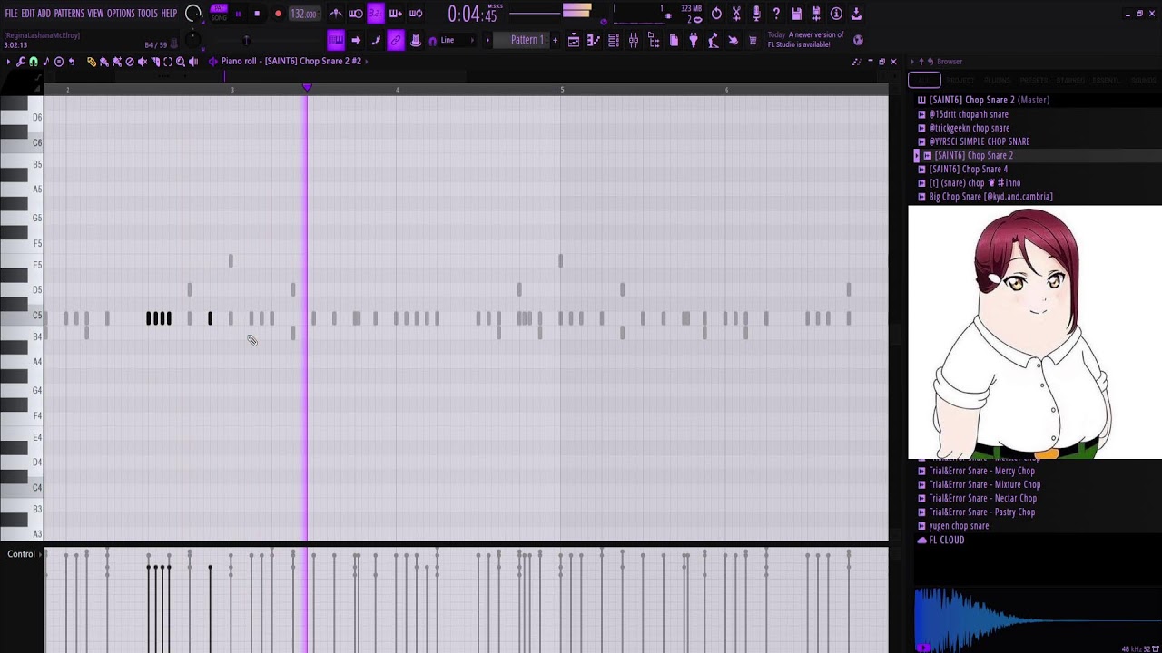This screenshot has width=1162, height=653.
Task: Open the OPTIONS menu
Action: pos(121,14)
